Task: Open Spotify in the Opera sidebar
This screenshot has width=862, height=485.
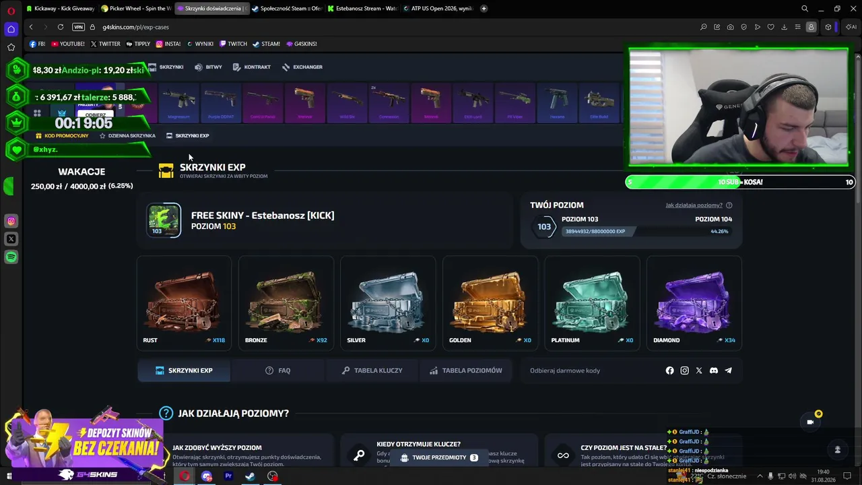Action: [x=11, y=257]
